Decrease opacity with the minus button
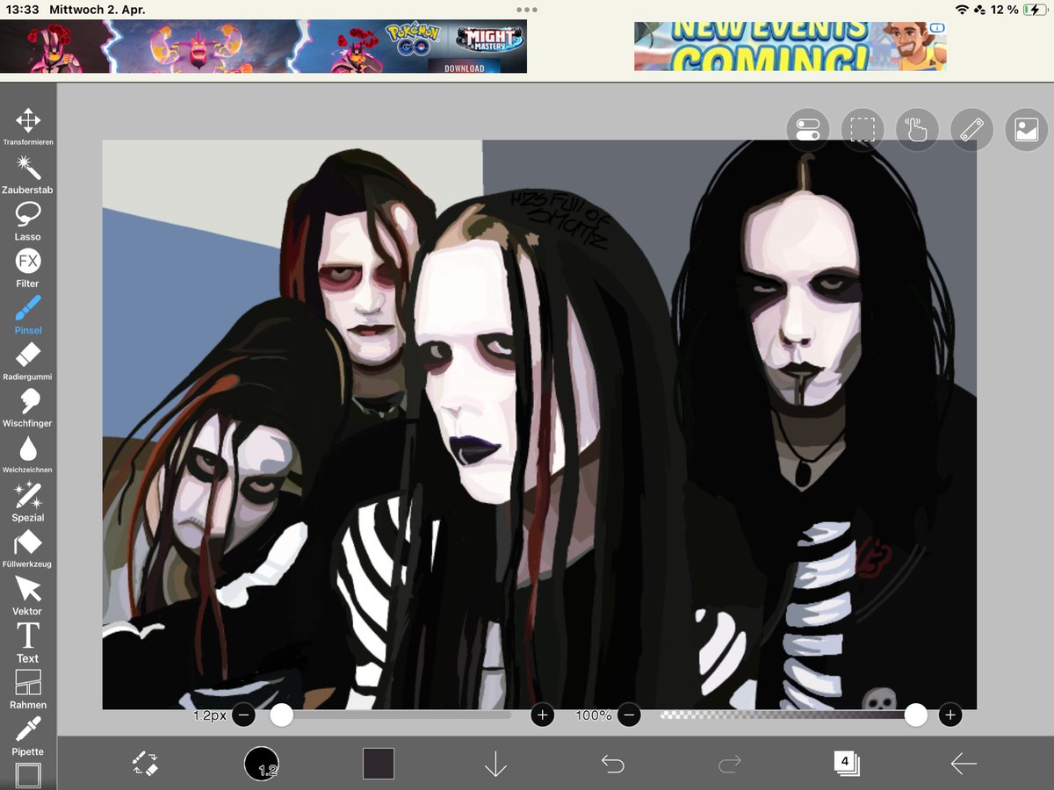This screenshot has height=790, width=1054. coord(628,715)
